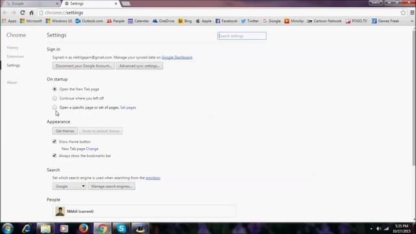
Task: Open a new tab with the new-tab button
Action: pos(125,3)
